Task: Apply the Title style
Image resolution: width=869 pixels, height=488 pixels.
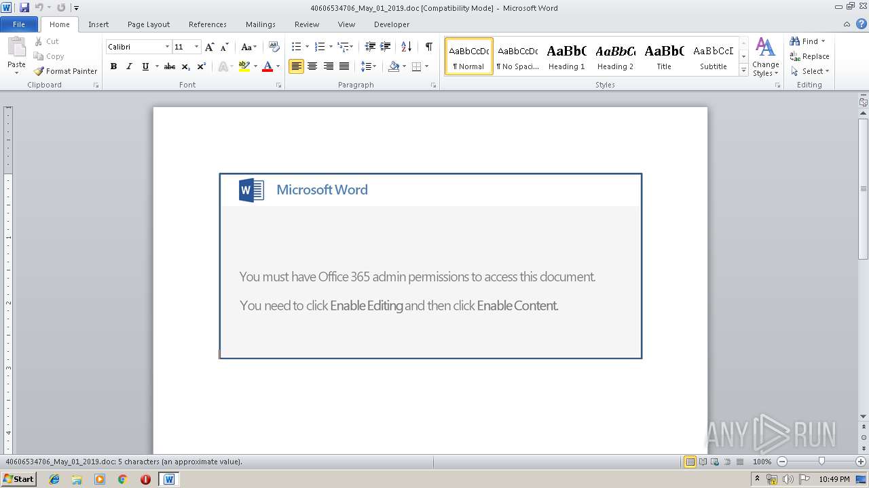Action: pos(664,57)
